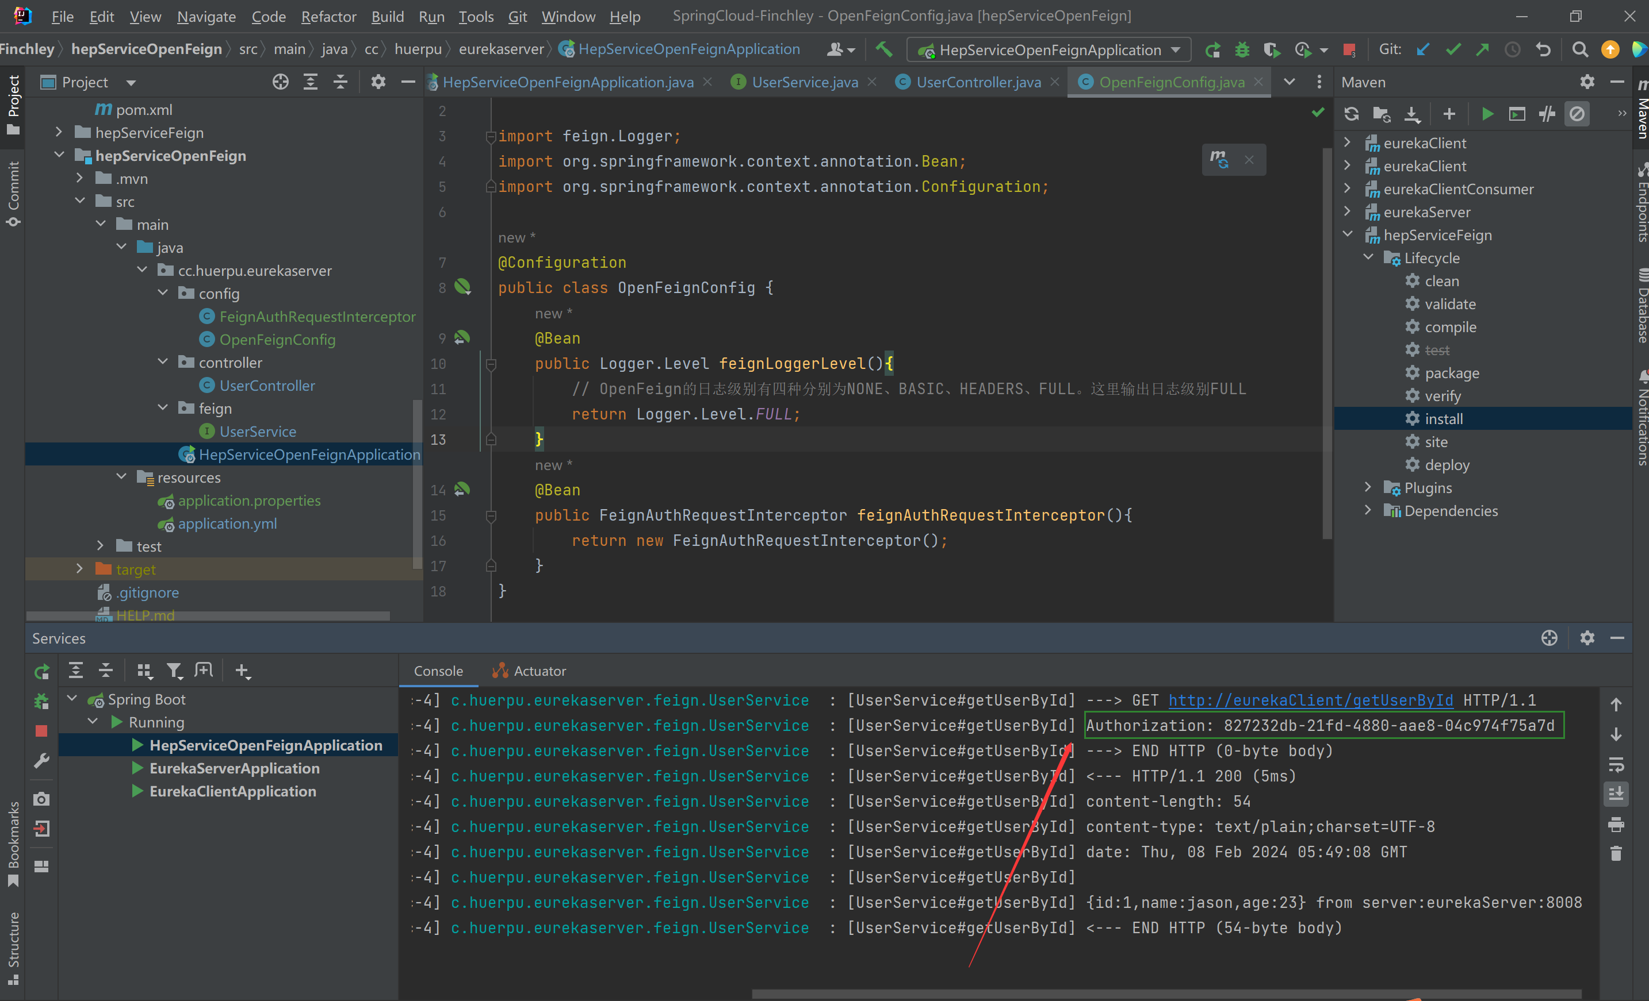Select opened file locate target icon in Project
The height and width of the screenshot is (1001, 1649).
point(281,82)
